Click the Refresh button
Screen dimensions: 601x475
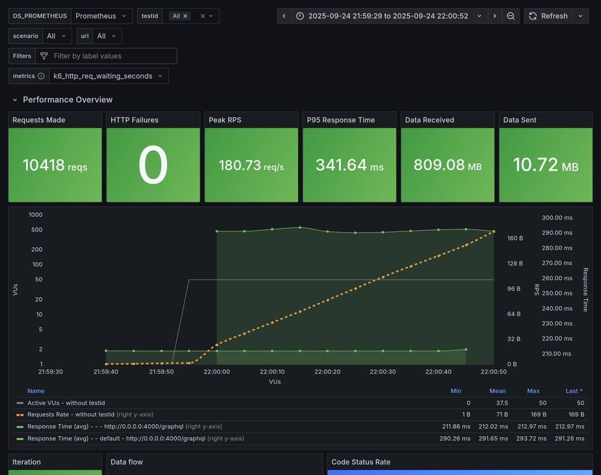click(x=548, y=16)
